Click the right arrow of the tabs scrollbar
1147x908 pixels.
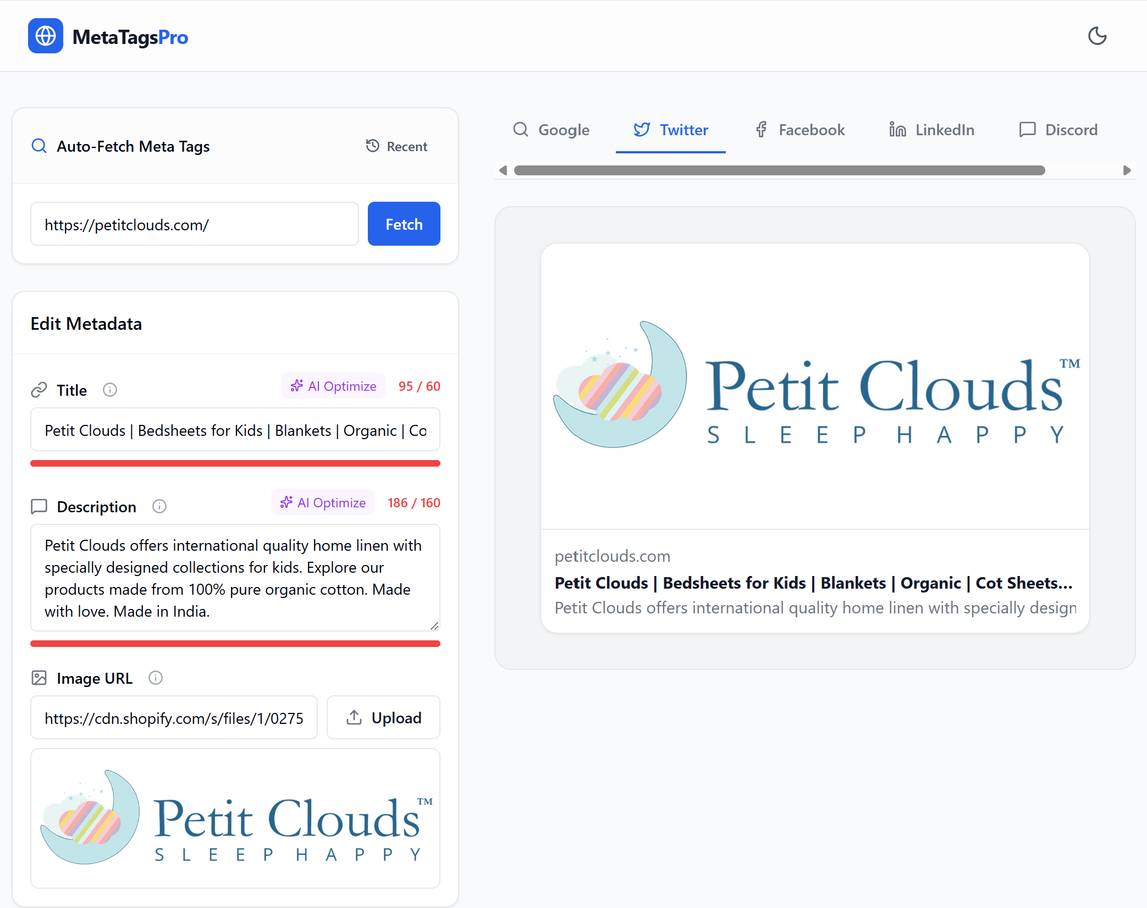point(1127,170)
